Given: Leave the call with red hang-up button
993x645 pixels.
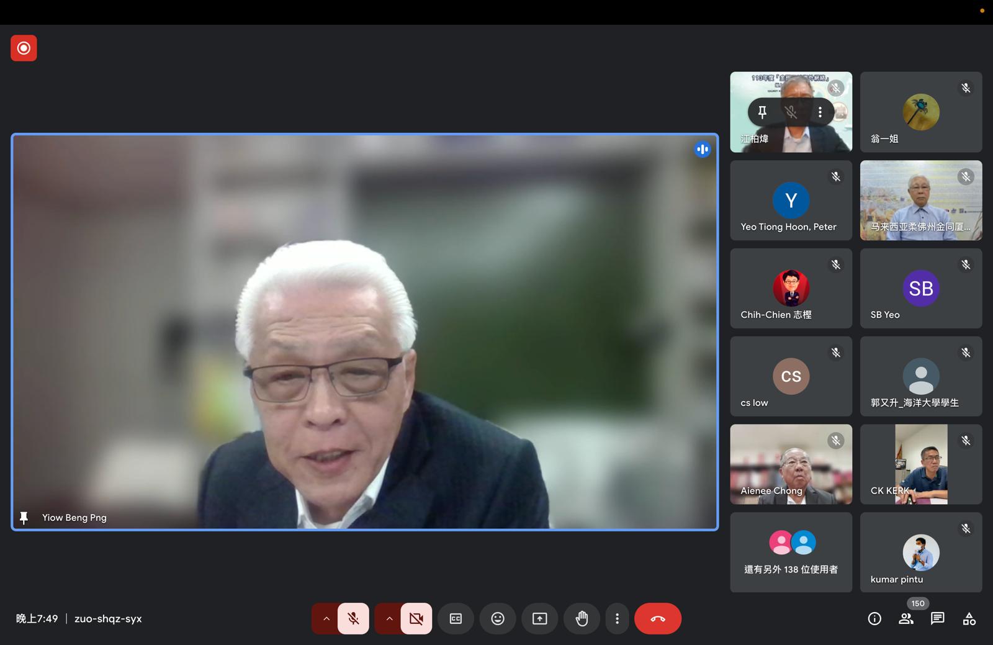Looking at the screenshot, I should coord(657,618).
